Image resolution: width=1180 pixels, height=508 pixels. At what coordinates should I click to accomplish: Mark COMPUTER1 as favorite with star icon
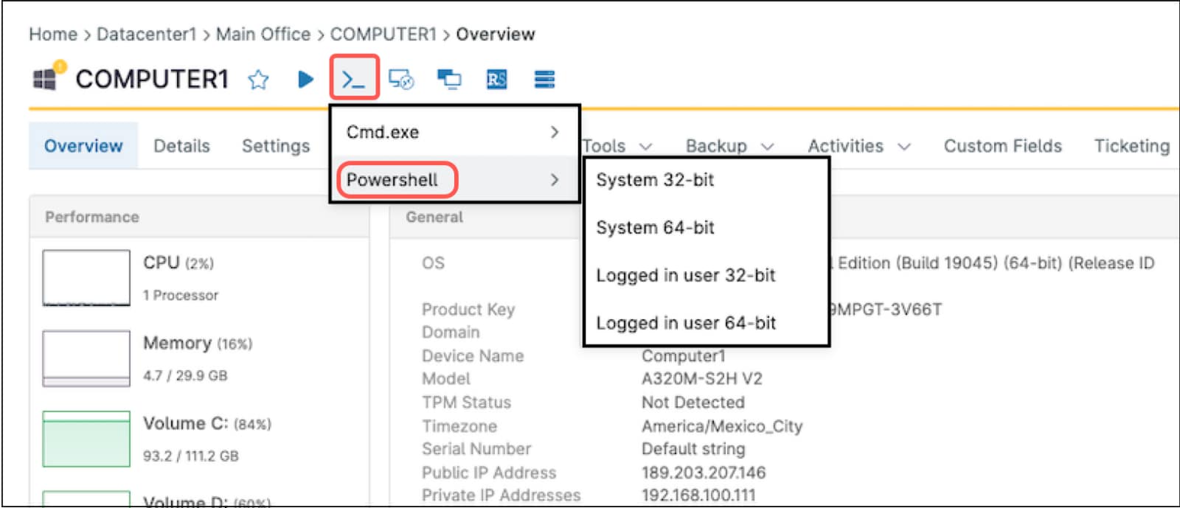click(258, 79)
